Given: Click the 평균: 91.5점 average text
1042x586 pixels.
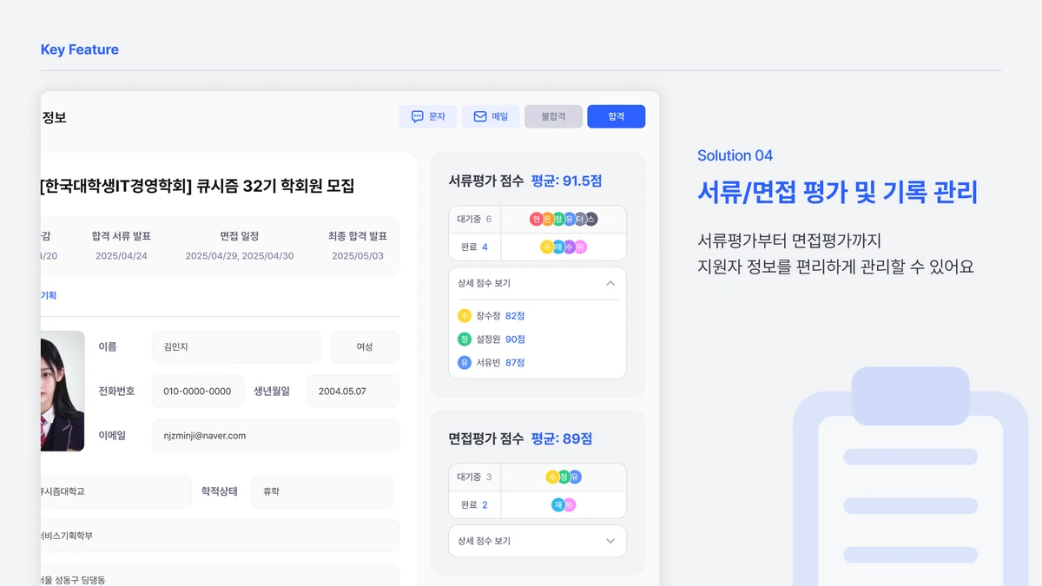Looking at the screenshot, I should pyautogui.click(x=567, y=181).
